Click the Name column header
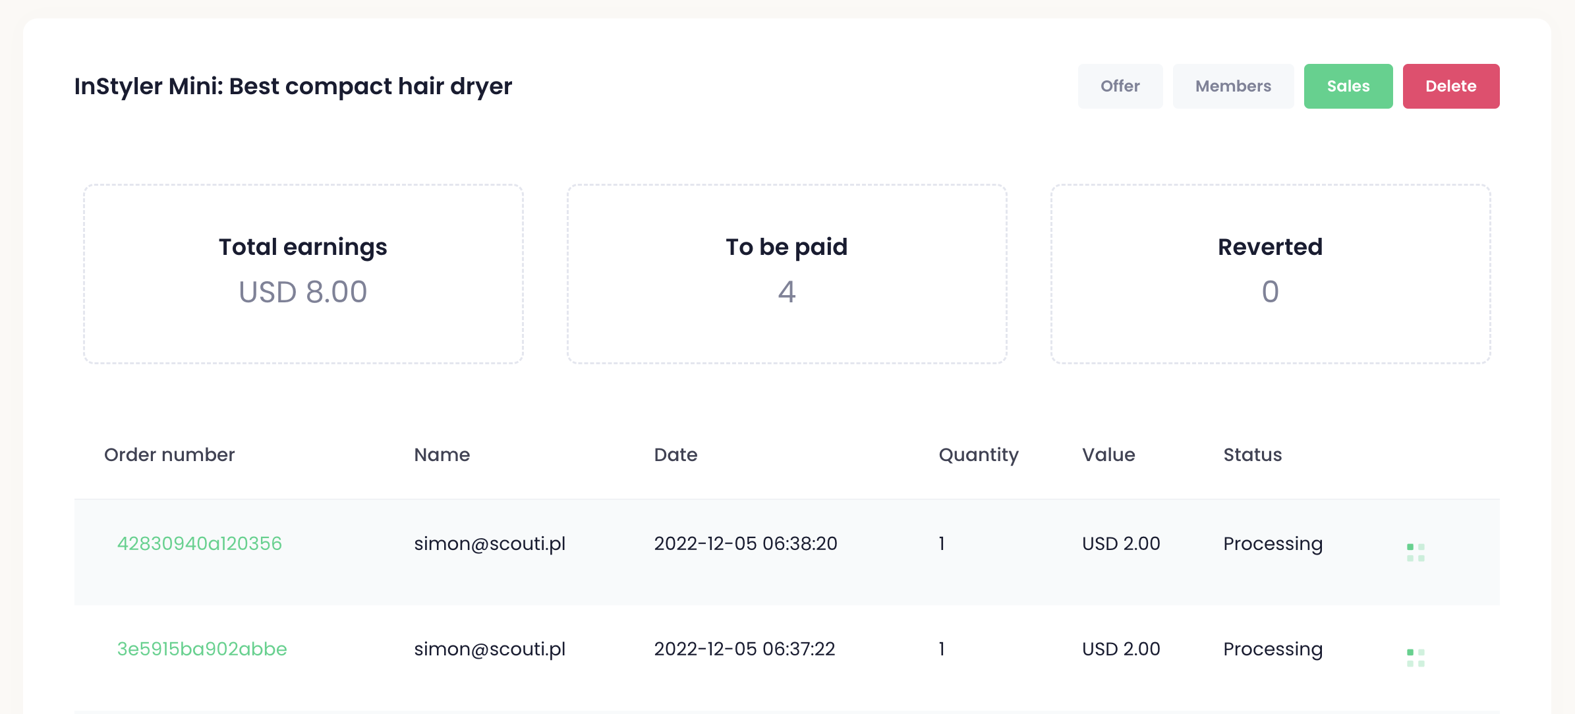1575x714 pixels. (442, 454)
